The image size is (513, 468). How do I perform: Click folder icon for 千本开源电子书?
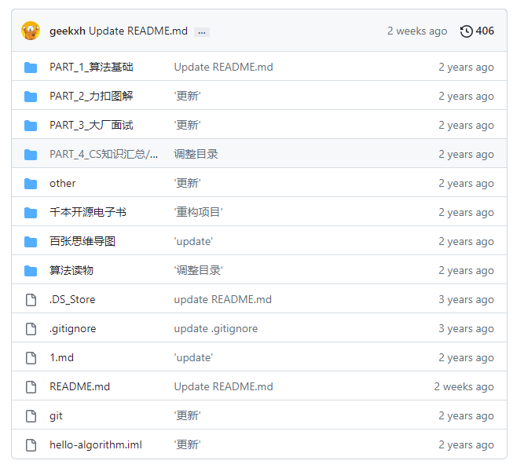(31, 213)
